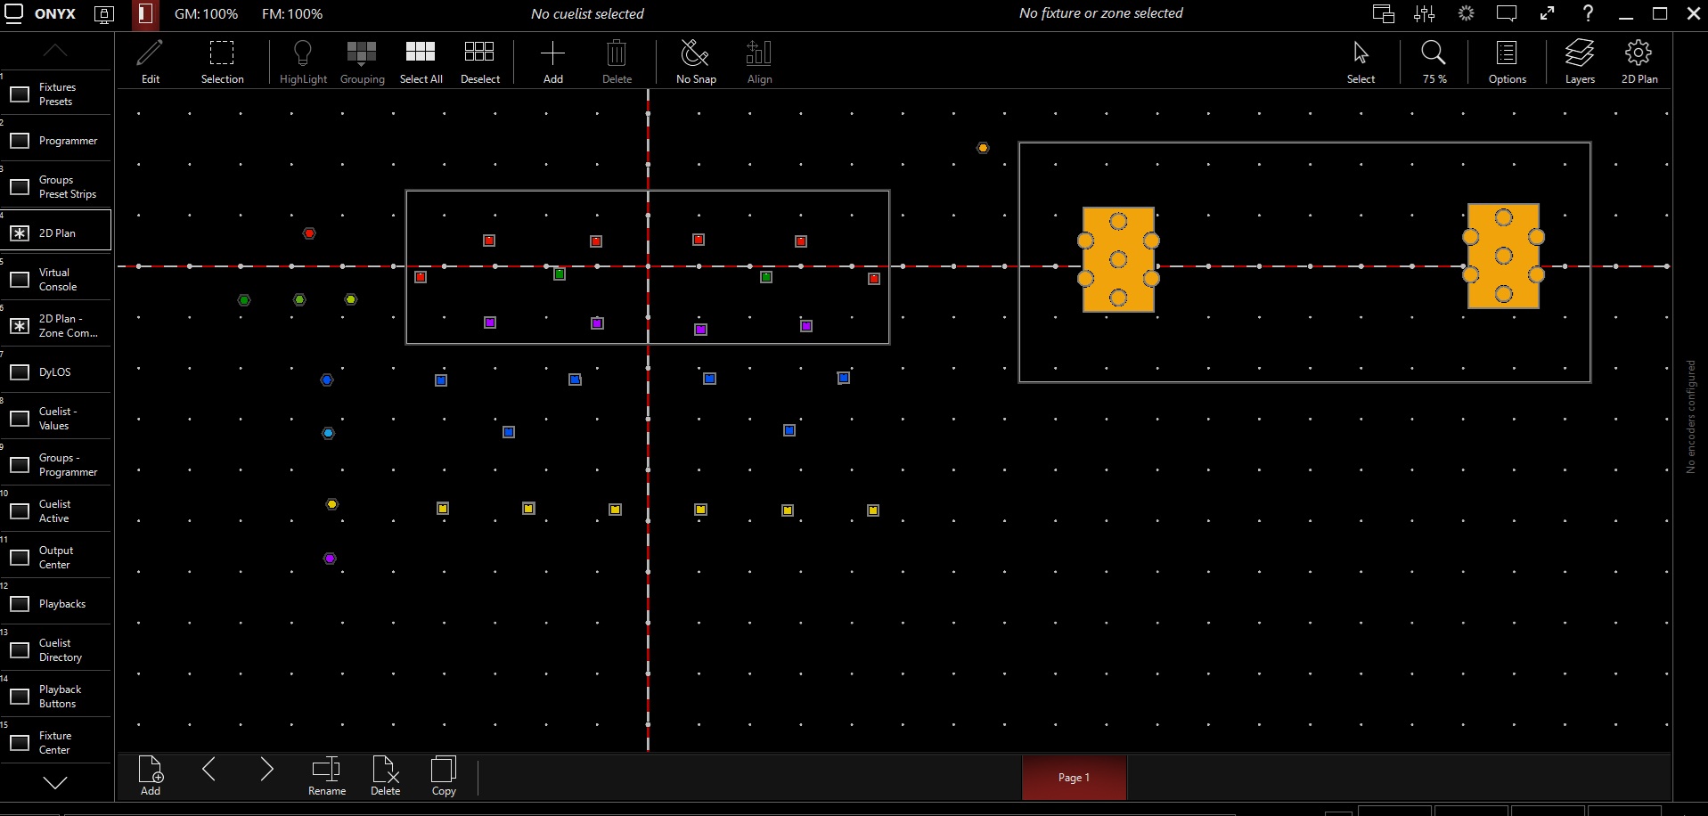Add a new plan page
This screenshot has height=816, width=1708.
(x=151, y=776)
